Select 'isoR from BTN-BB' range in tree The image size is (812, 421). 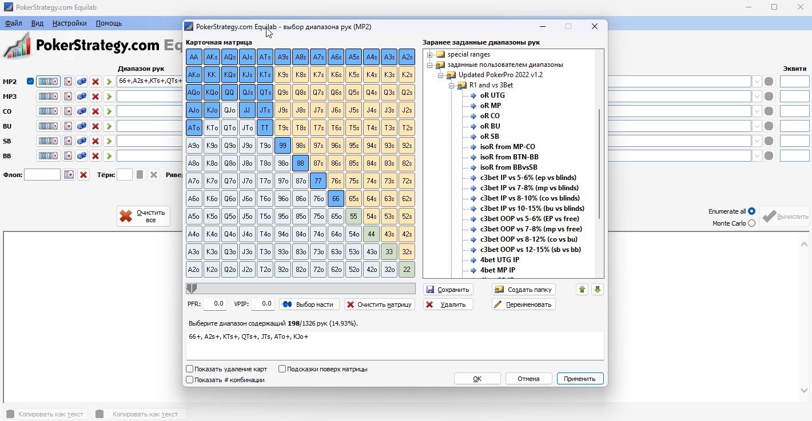(x=509, y=157)
